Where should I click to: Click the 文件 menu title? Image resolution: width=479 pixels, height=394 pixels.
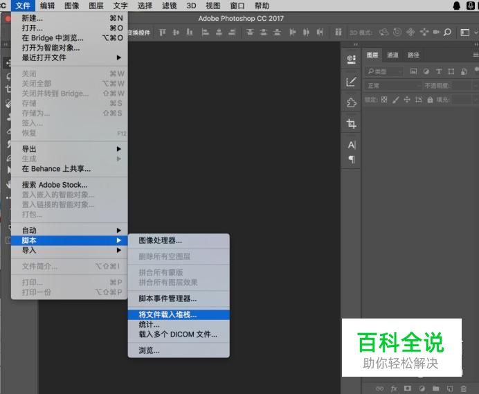(23, 6)
